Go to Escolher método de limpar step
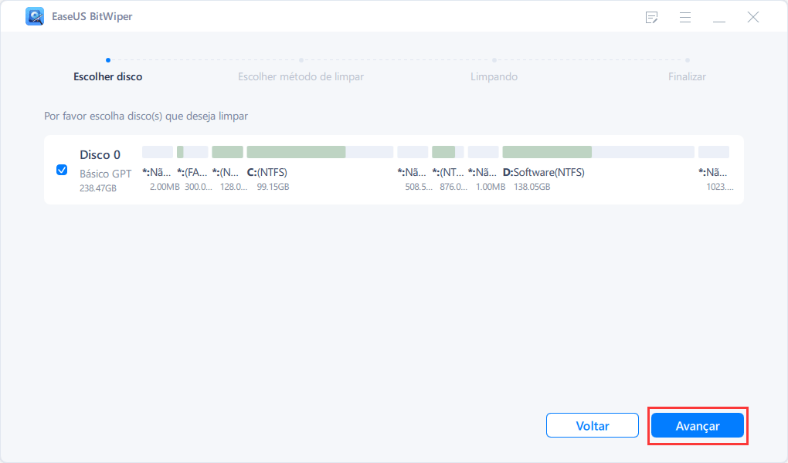 [301, 76]
